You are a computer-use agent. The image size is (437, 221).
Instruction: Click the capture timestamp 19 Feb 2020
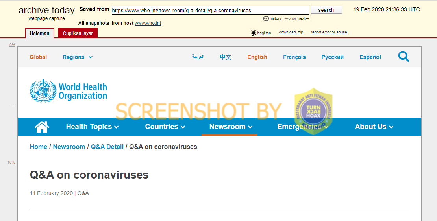(x=386, y=9)
